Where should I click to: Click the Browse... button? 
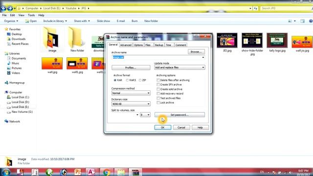[x=196, y=52]
